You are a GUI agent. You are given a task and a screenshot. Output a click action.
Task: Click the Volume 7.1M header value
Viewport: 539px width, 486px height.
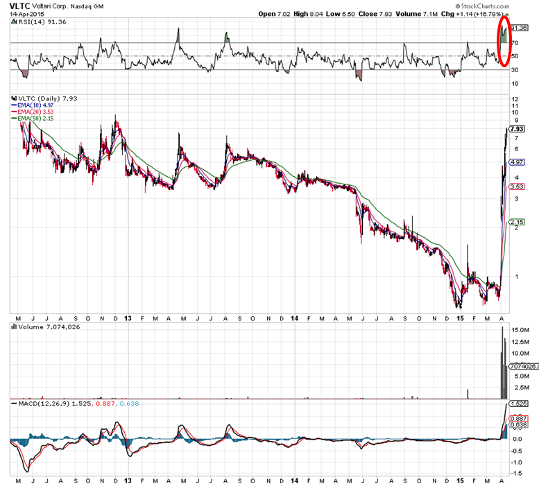point(416,14)
